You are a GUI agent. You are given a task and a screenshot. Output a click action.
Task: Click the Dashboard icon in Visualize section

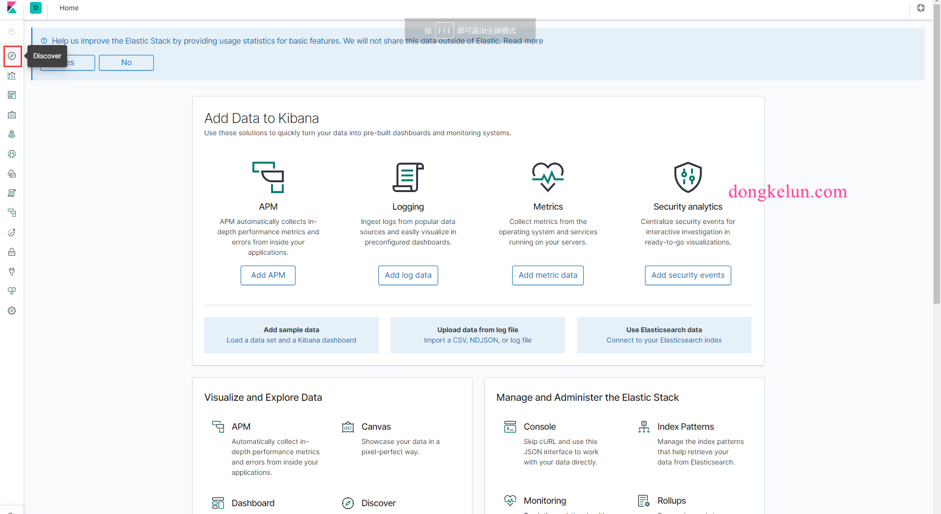tap(218, 503)
